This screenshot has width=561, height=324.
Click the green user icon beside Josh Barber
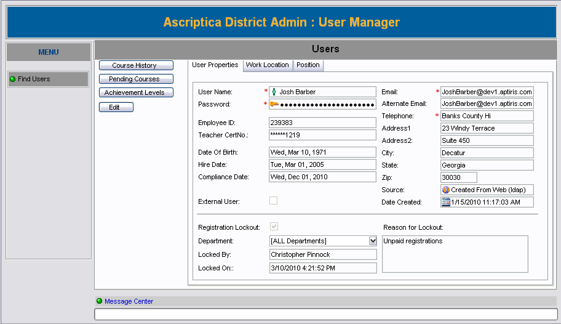(x=274, y=92)
